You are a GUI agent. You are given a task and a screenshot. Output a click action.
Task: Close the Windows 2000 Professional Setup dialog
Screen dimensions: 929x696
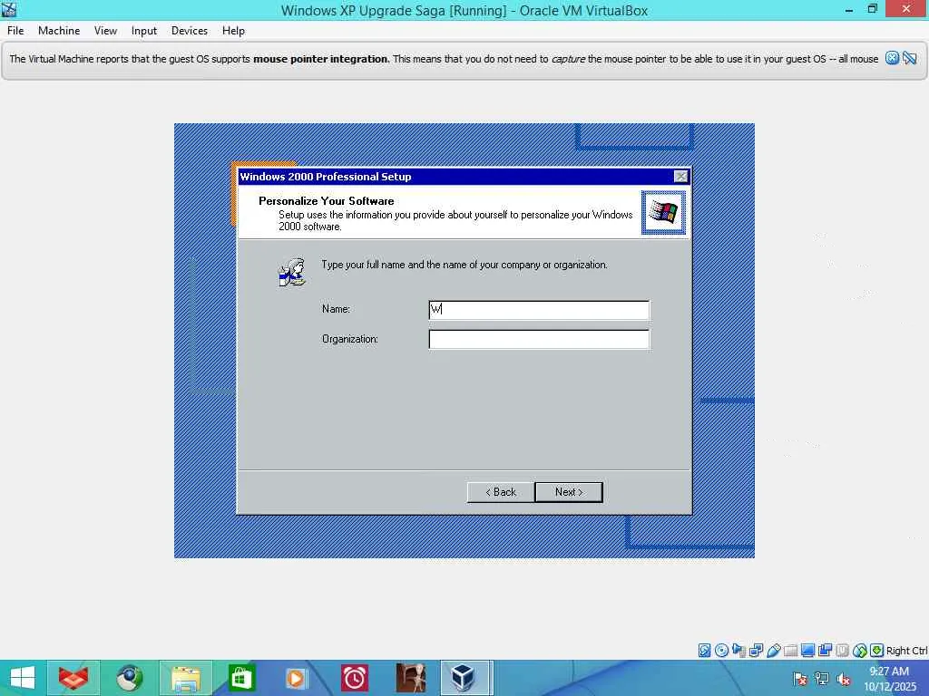coord(680,177)
